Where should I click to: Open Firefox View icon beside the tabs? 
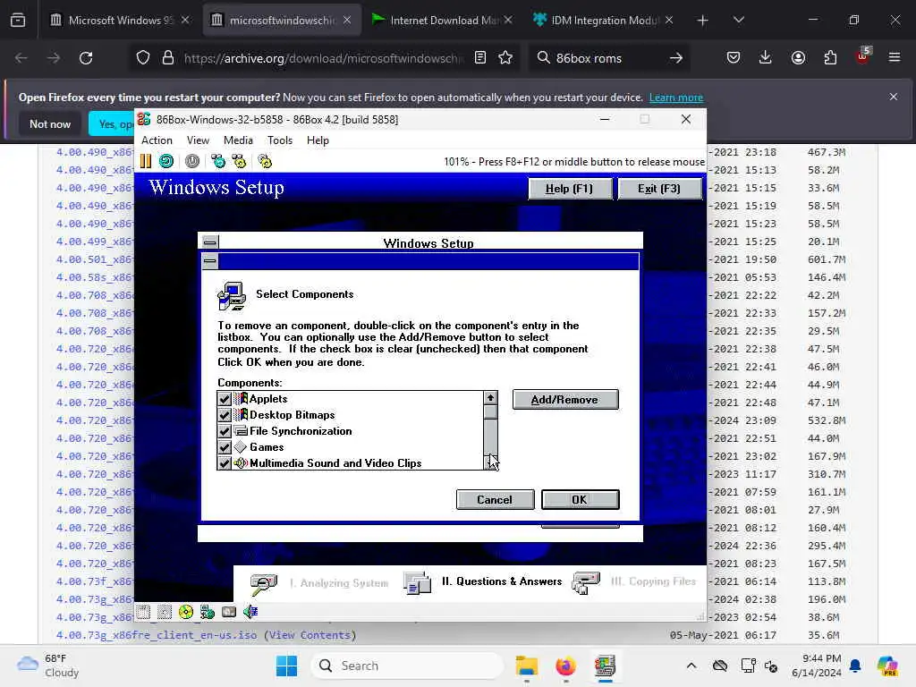(18, 21)
